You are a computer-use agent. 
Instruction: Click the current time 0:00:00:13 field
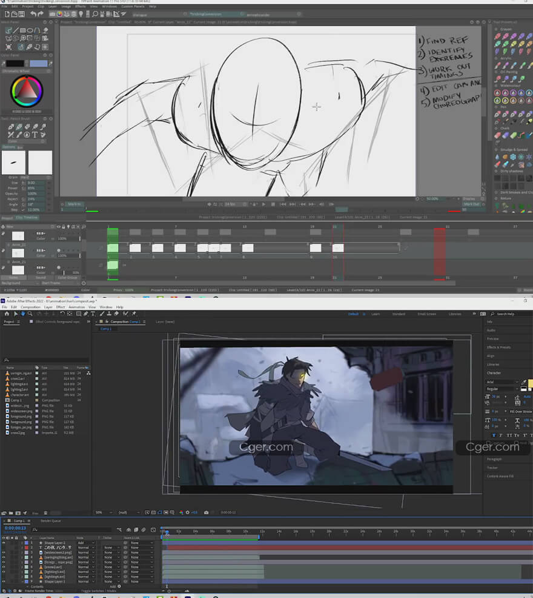[x=15, y=528]
